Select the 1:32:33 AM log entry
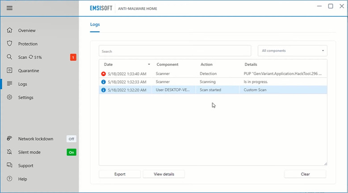The height and width of the screenshot is (193, 348). [213, 82]
